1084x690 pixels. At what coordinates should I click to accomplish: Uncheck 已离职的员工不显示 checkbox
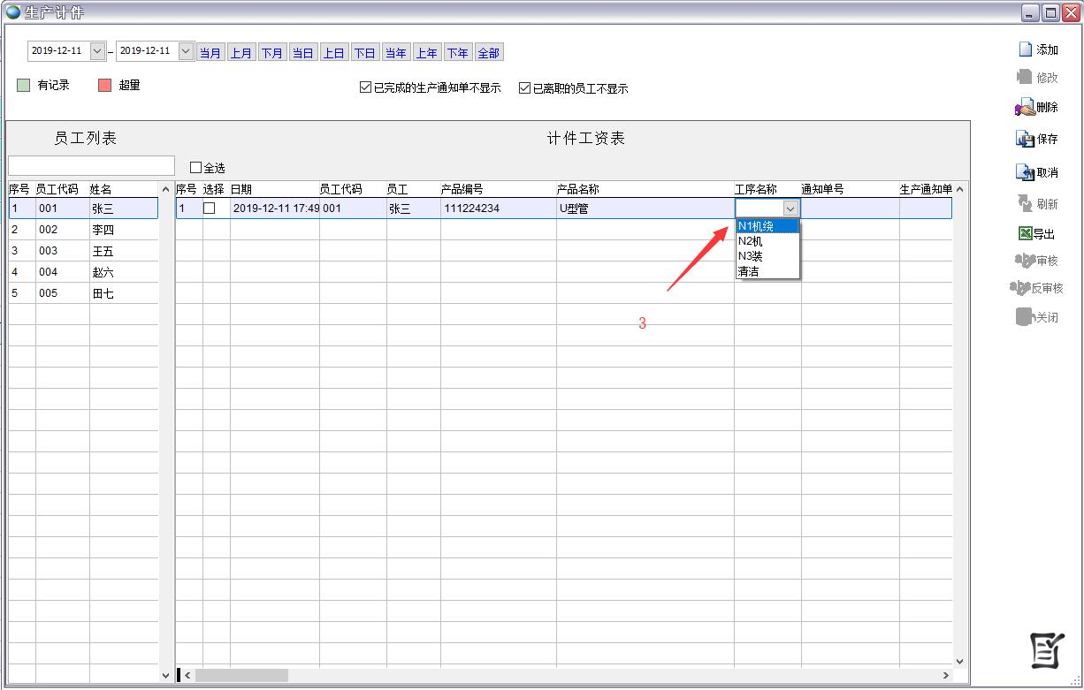(525, 88)
